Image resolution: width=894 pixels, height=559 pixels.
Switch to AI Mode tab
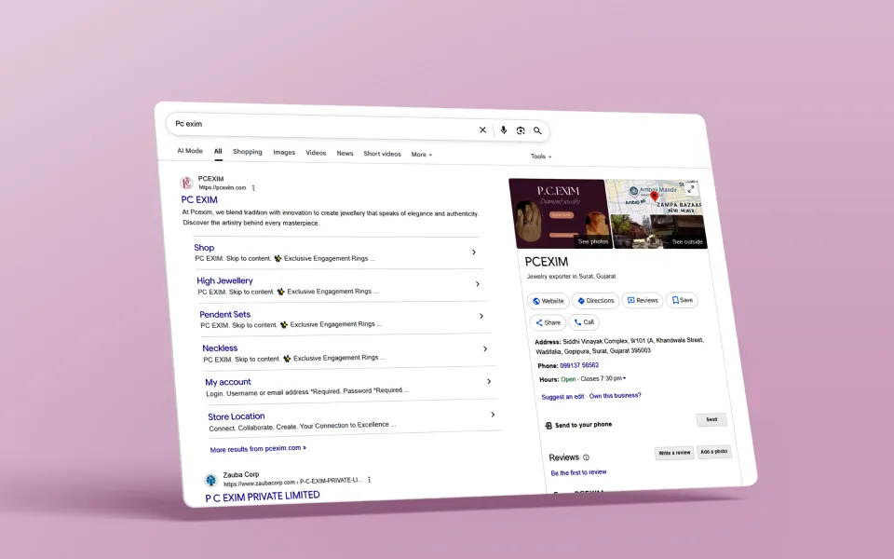[190, 151]
